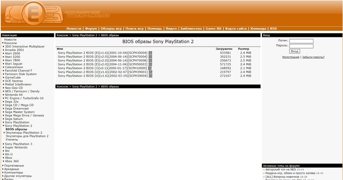This screenshot has height=180, width=343.
Task: Open Поиск игр page
Action: (x=135, y=28)
